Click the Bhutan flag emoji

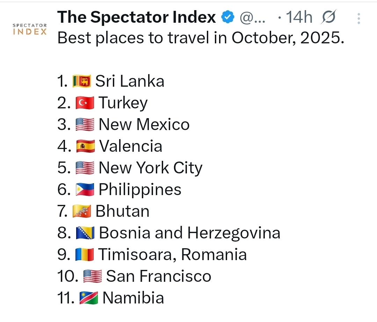pos(81,212)
